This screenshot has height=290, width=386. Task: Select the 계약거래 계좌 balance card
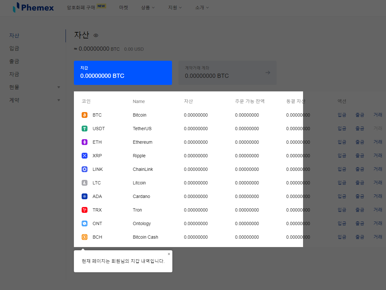(x=228, y=73)
